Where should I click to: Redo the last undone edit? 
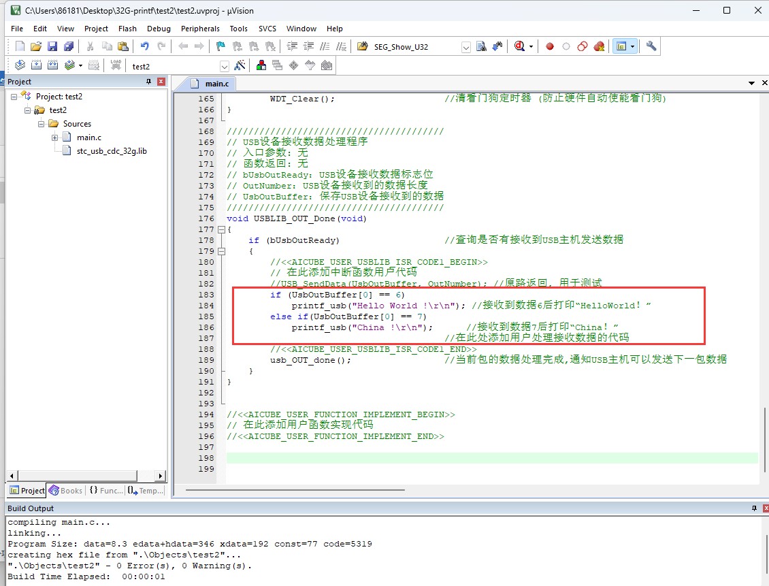(x=161, y=46)
